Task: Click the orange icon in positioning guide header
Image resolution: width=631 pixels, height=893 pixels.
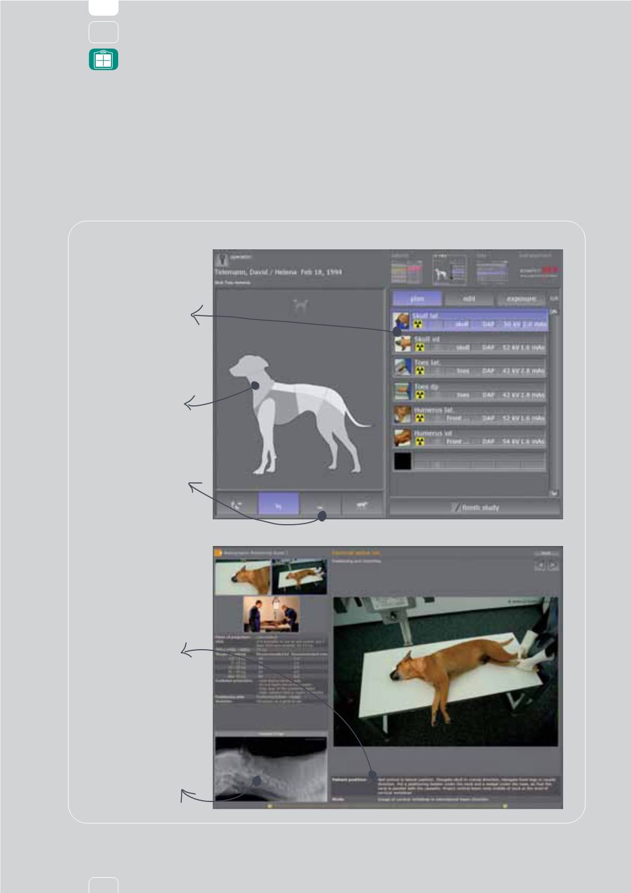Action: pos(218,553)
